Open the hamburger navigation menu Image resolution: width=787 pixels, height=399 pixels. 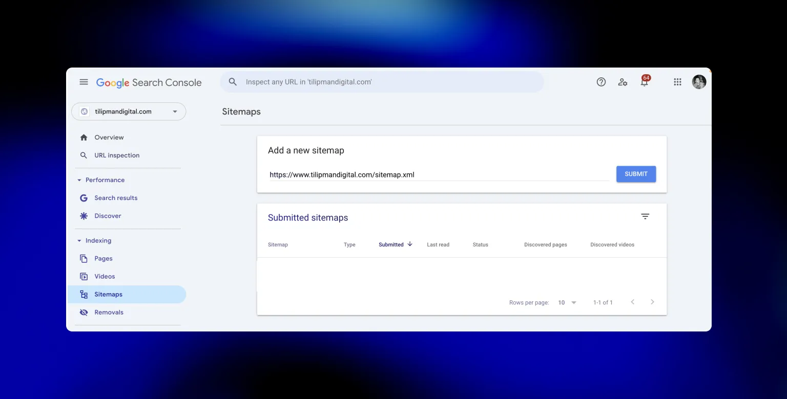[84, 82]
